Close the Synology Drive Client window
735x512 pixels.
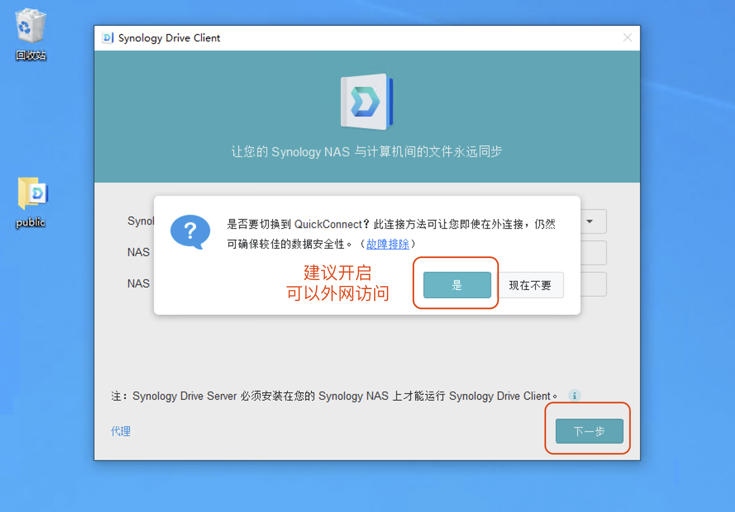click(x=627, y=38)
